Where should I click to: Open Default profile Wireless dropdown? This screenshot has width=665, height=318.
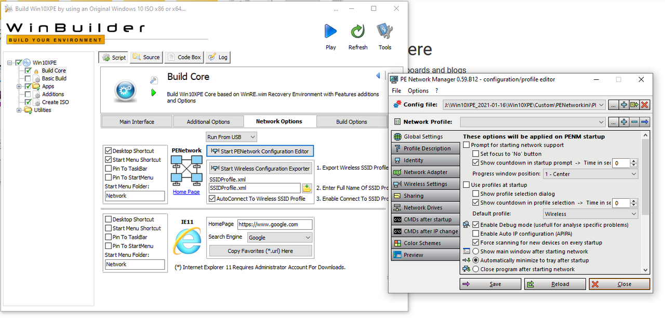click(591, 214)
